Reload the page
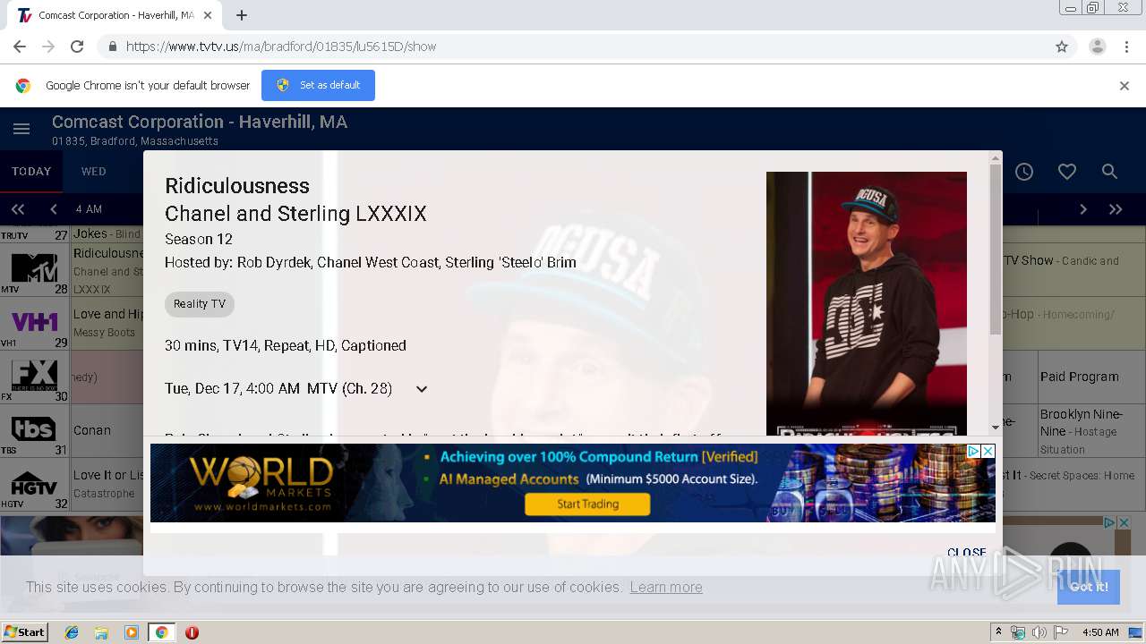This screenshot has width=1146, height=644. 77,47
